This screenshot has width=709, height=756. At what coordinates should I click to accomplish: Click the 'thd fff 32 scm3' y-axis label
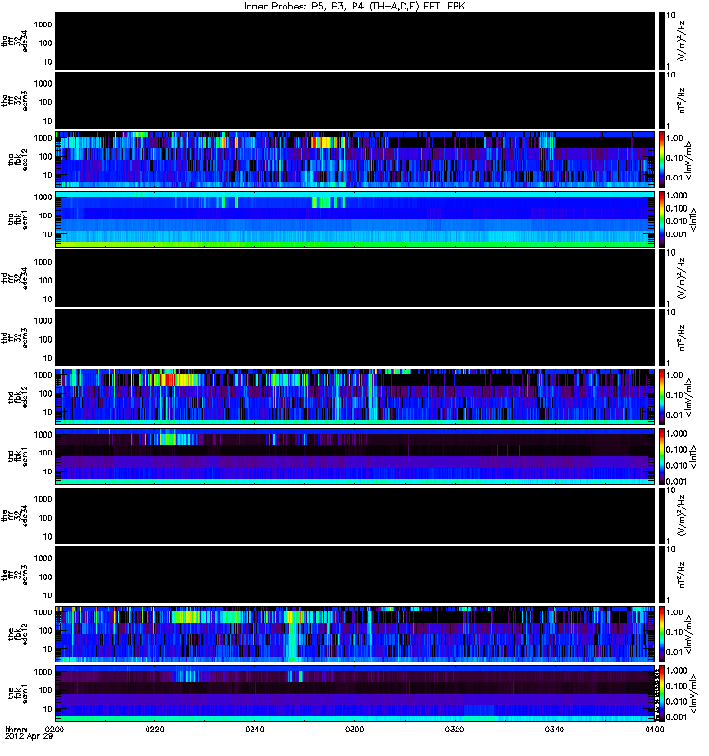pyautogui.click(x=14, y=337)
